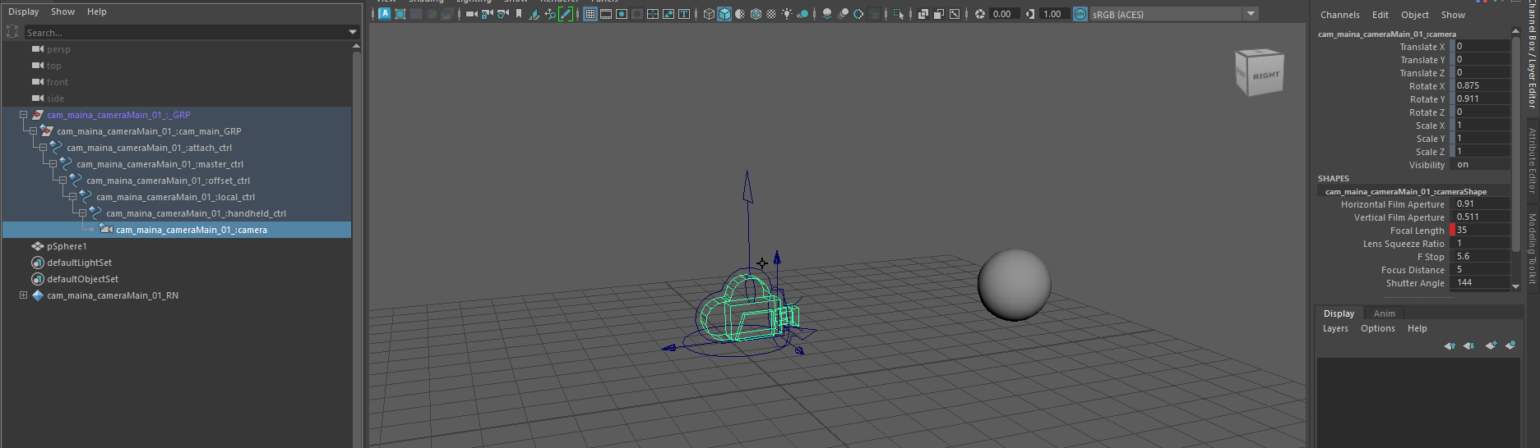Image resolution: width=1540 pixels, height=448 pixels.
Task: Toggle Shadows sphere icon
Action: pyautogui.click(x=802, y=14)
